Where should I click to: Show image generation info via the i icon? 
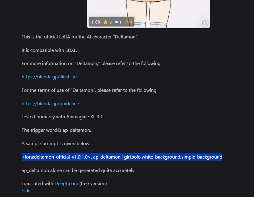[x=204, y=23]
